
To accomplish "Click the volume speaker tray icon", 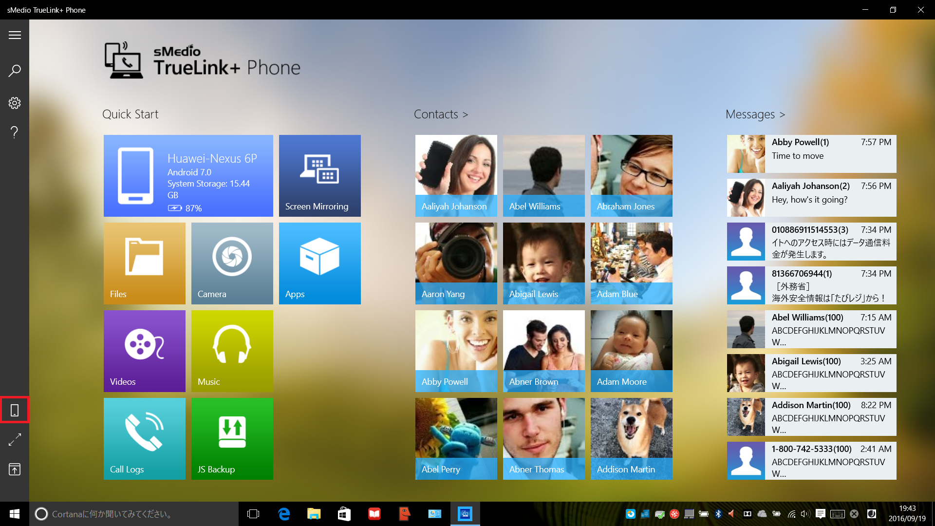I will pyautogui.click(x=805, y=514).
